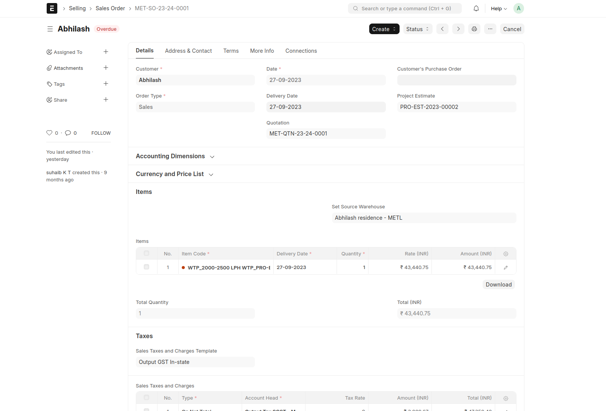Add an attachment with plus icon
Viewport: 606px width, 411px height.
[x=106, y=68]
